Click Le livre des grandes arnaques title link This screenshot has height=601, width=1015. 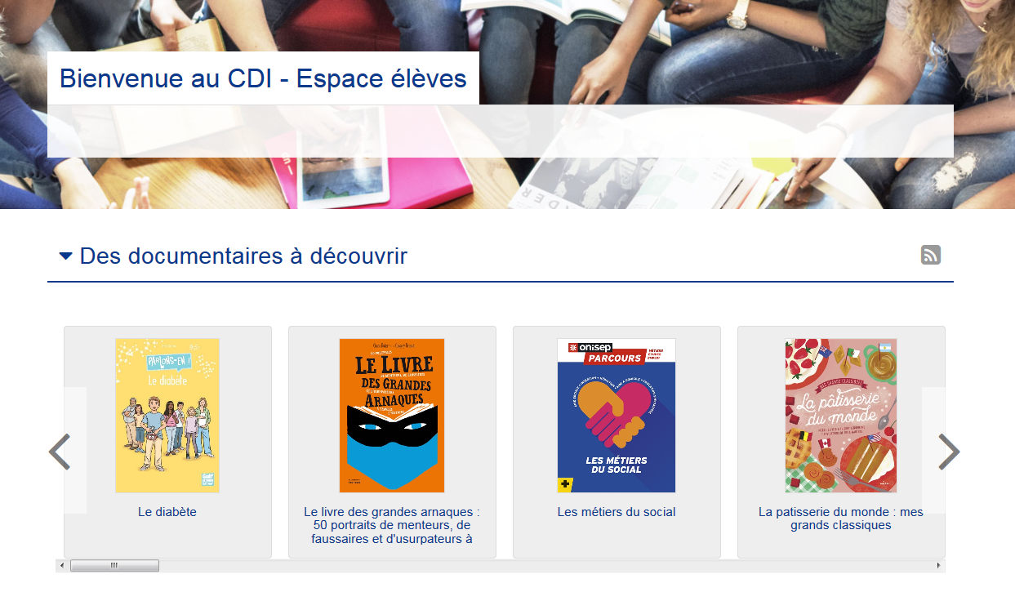pos(392,525)
